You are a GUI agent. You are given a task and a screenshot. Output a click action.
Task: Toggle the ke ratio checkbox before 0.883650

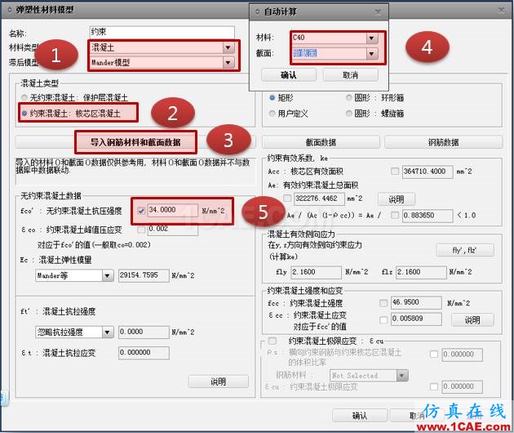pyautogui.click(x=395, y=215)
